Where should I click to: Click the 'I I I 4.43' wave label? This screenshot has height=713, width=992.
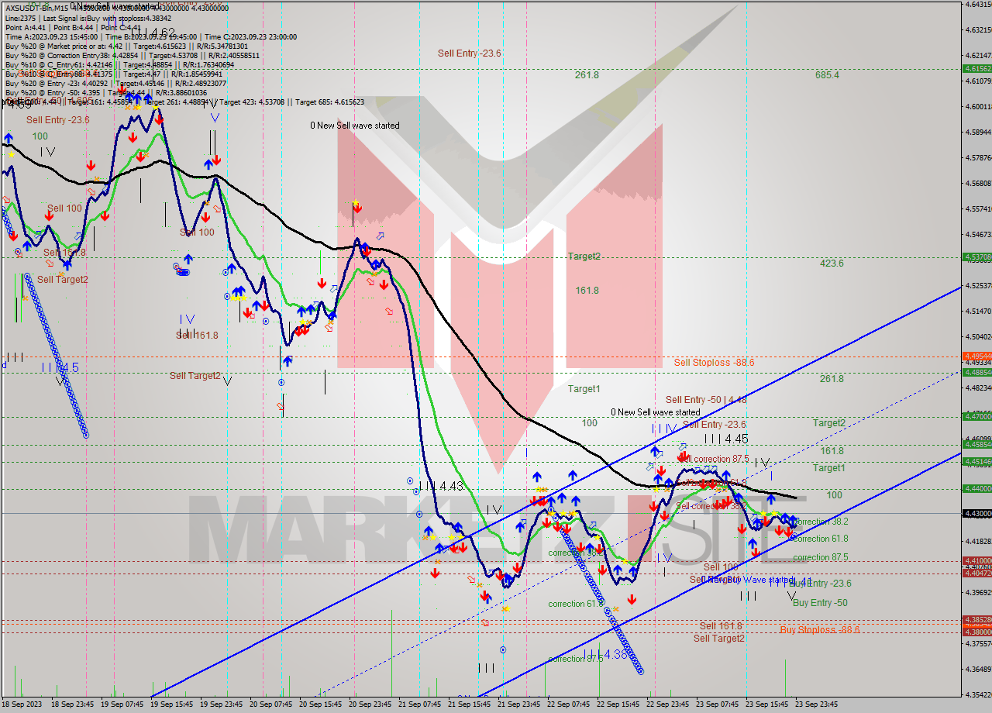(441, 486)
